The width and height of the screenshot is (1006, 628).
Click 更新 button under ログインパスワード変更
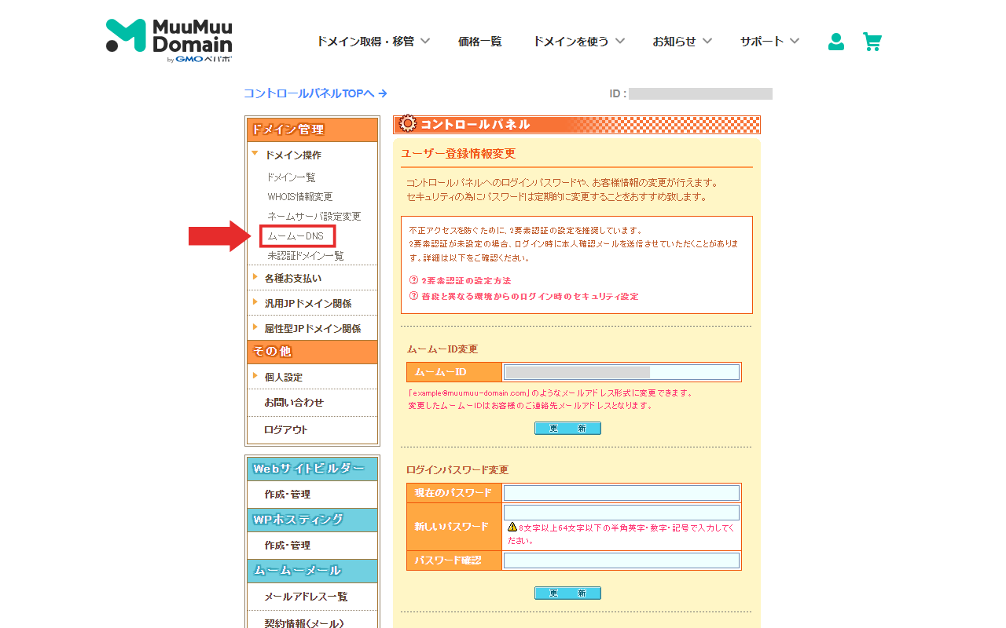tap(567, 593)
